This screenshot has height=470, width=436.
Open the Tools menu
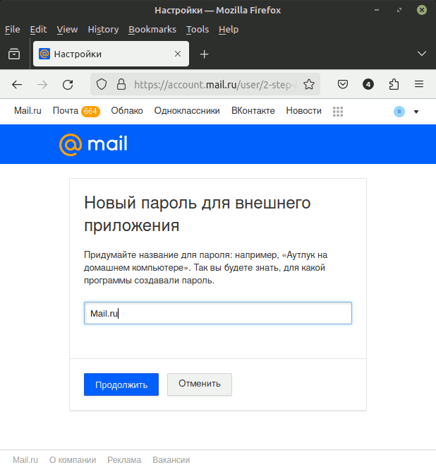click(x=198, y=30)
